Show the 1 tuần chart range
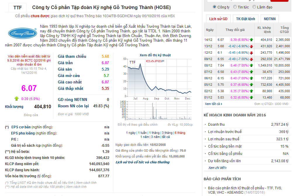The height and width of the screenshot is (196, 294). pos(142,133)
